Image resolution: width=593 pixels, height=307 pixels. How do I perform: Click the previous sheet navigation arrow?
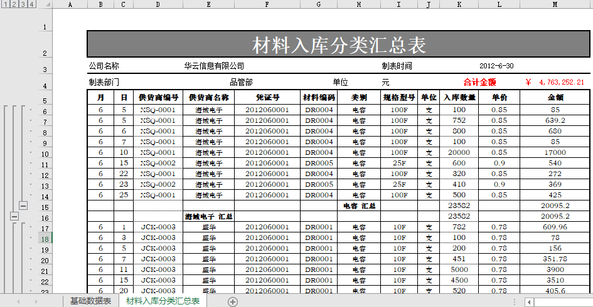pos(18,301)
